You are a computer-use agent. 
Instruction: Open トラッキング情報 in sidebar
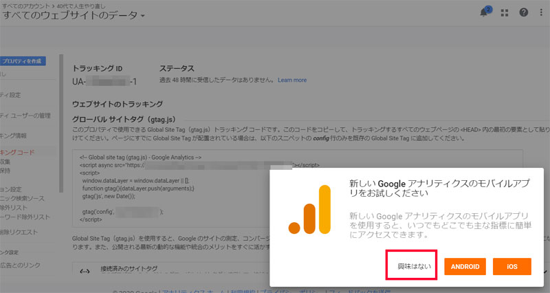point(14,135)
